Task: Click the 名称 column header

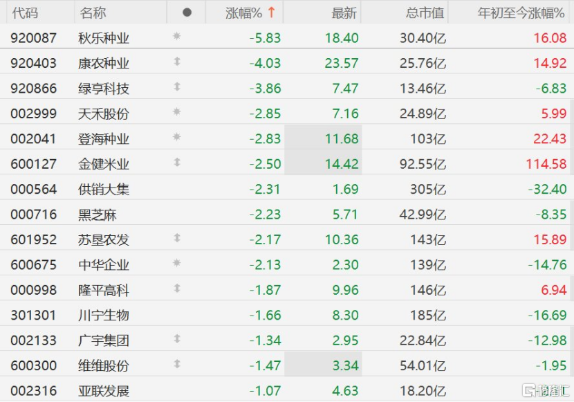Action: tap(93, 13)
